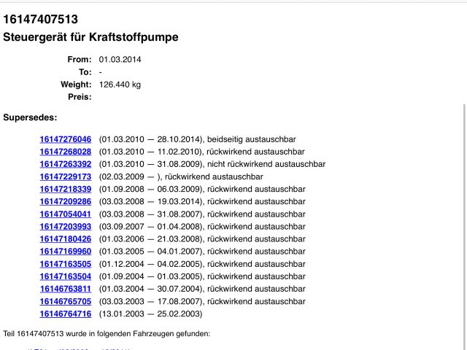Click on part 16147180426
Image resolution: width=467 pixels, height=350 pixels.
click(66, 239)
